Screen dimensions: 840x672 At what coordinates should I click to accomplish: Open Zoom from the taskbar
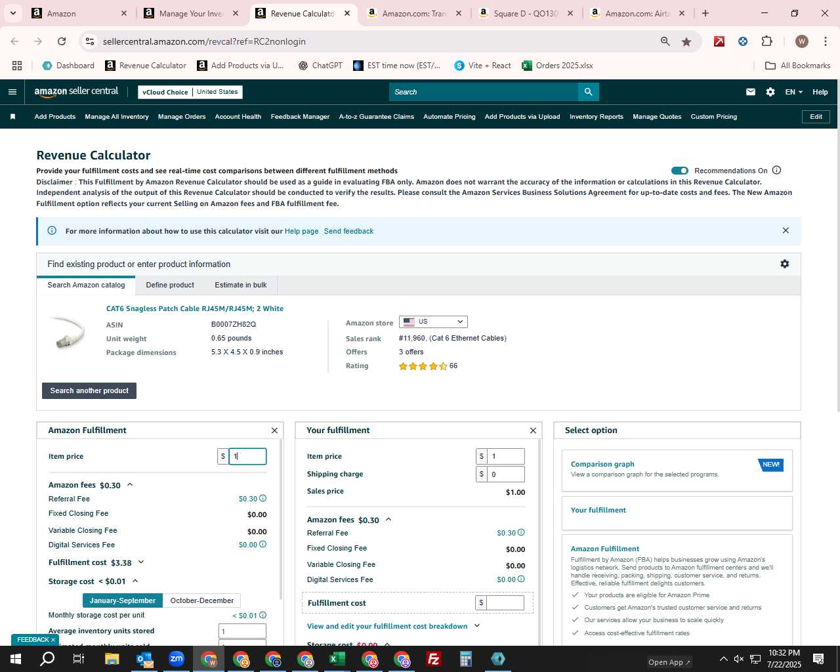(x=177, y=659)
